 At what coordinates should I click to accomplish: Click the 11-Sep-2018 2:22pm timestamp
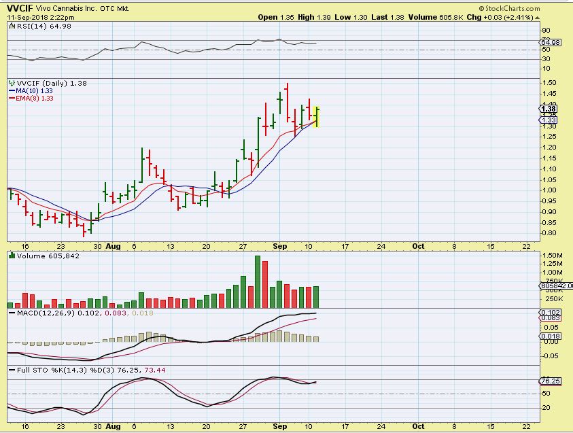(41, 17)
